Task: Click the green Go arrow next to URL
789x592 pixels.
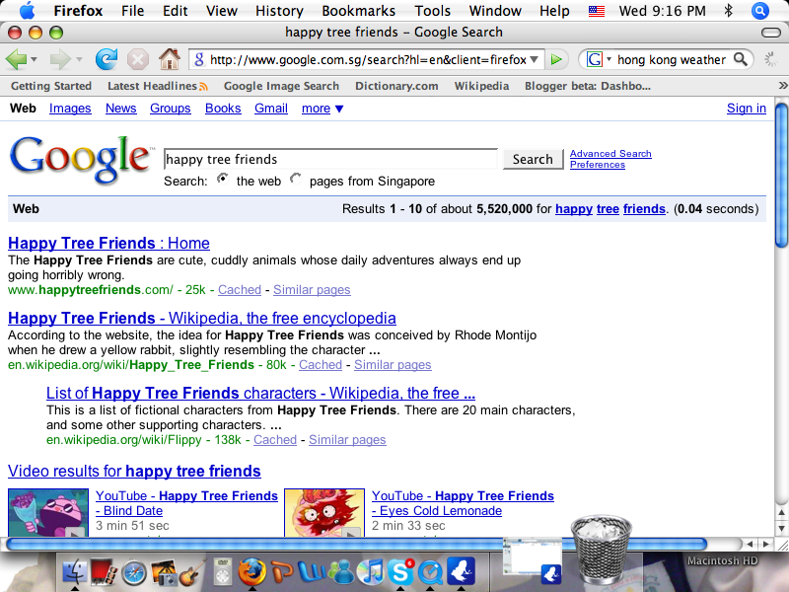Action: pyautogui.click(x=556, y=60)
